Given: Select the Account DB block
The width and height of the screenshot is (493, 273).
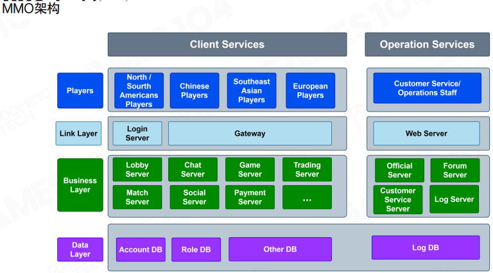Looking at the screenshot, I should click(141, 249).
